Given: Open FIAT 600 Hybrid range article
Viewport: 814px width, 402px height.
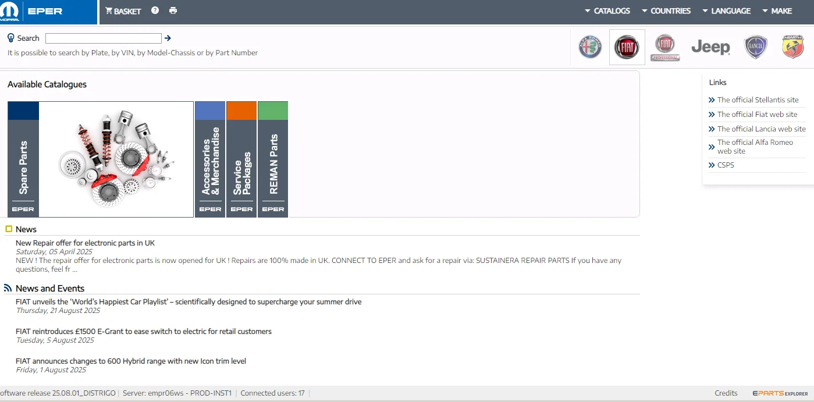Looking at the screenshot, I should click(x=131, y=361).
